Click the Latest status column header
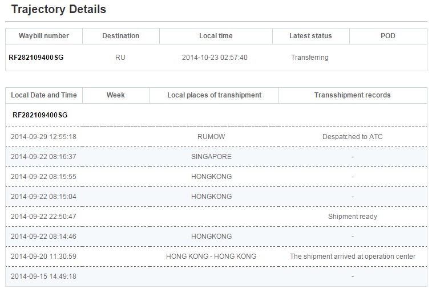The image size is (432, 289). (310, 36)
